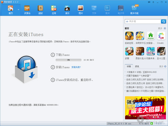Image resolution: width=168 pixels, height=126 pixels.
Task: Click the arrow icon beside 推荐 更多
Action: (x=165, y=28)
